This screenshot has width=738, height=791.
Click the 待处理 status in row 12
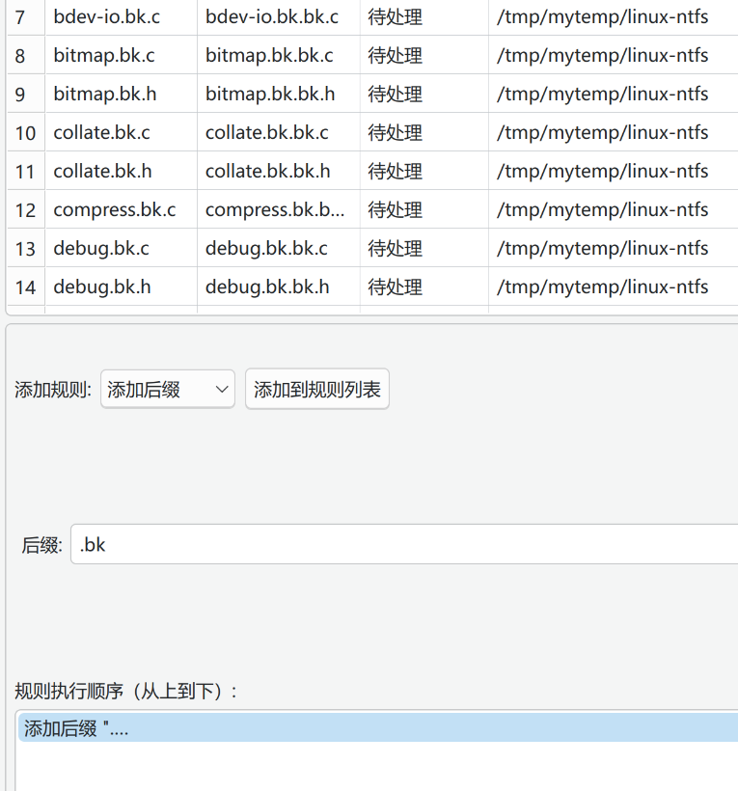coord(424,209)
